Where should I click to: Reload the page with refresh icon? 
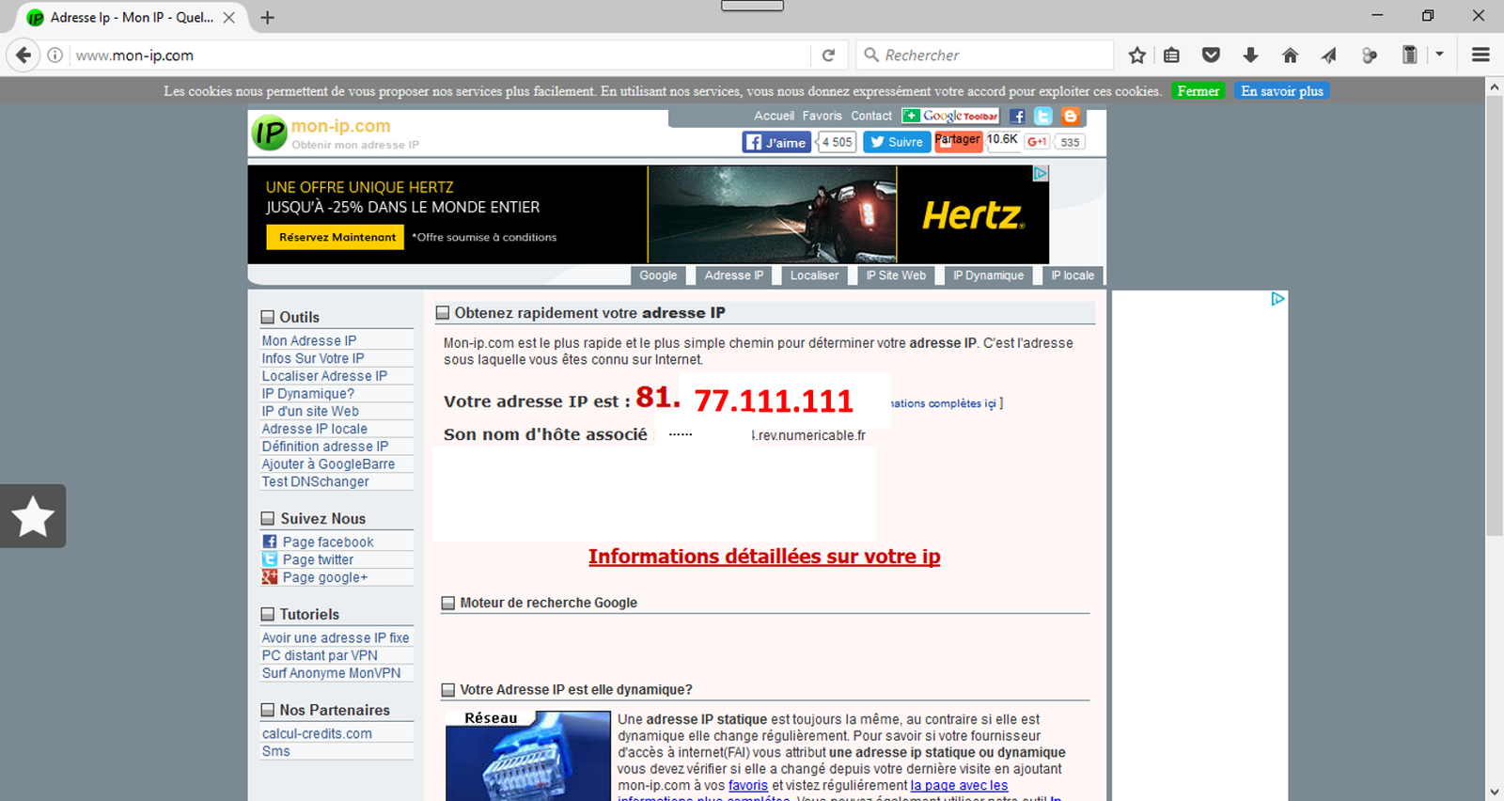[x=828, y=55]
